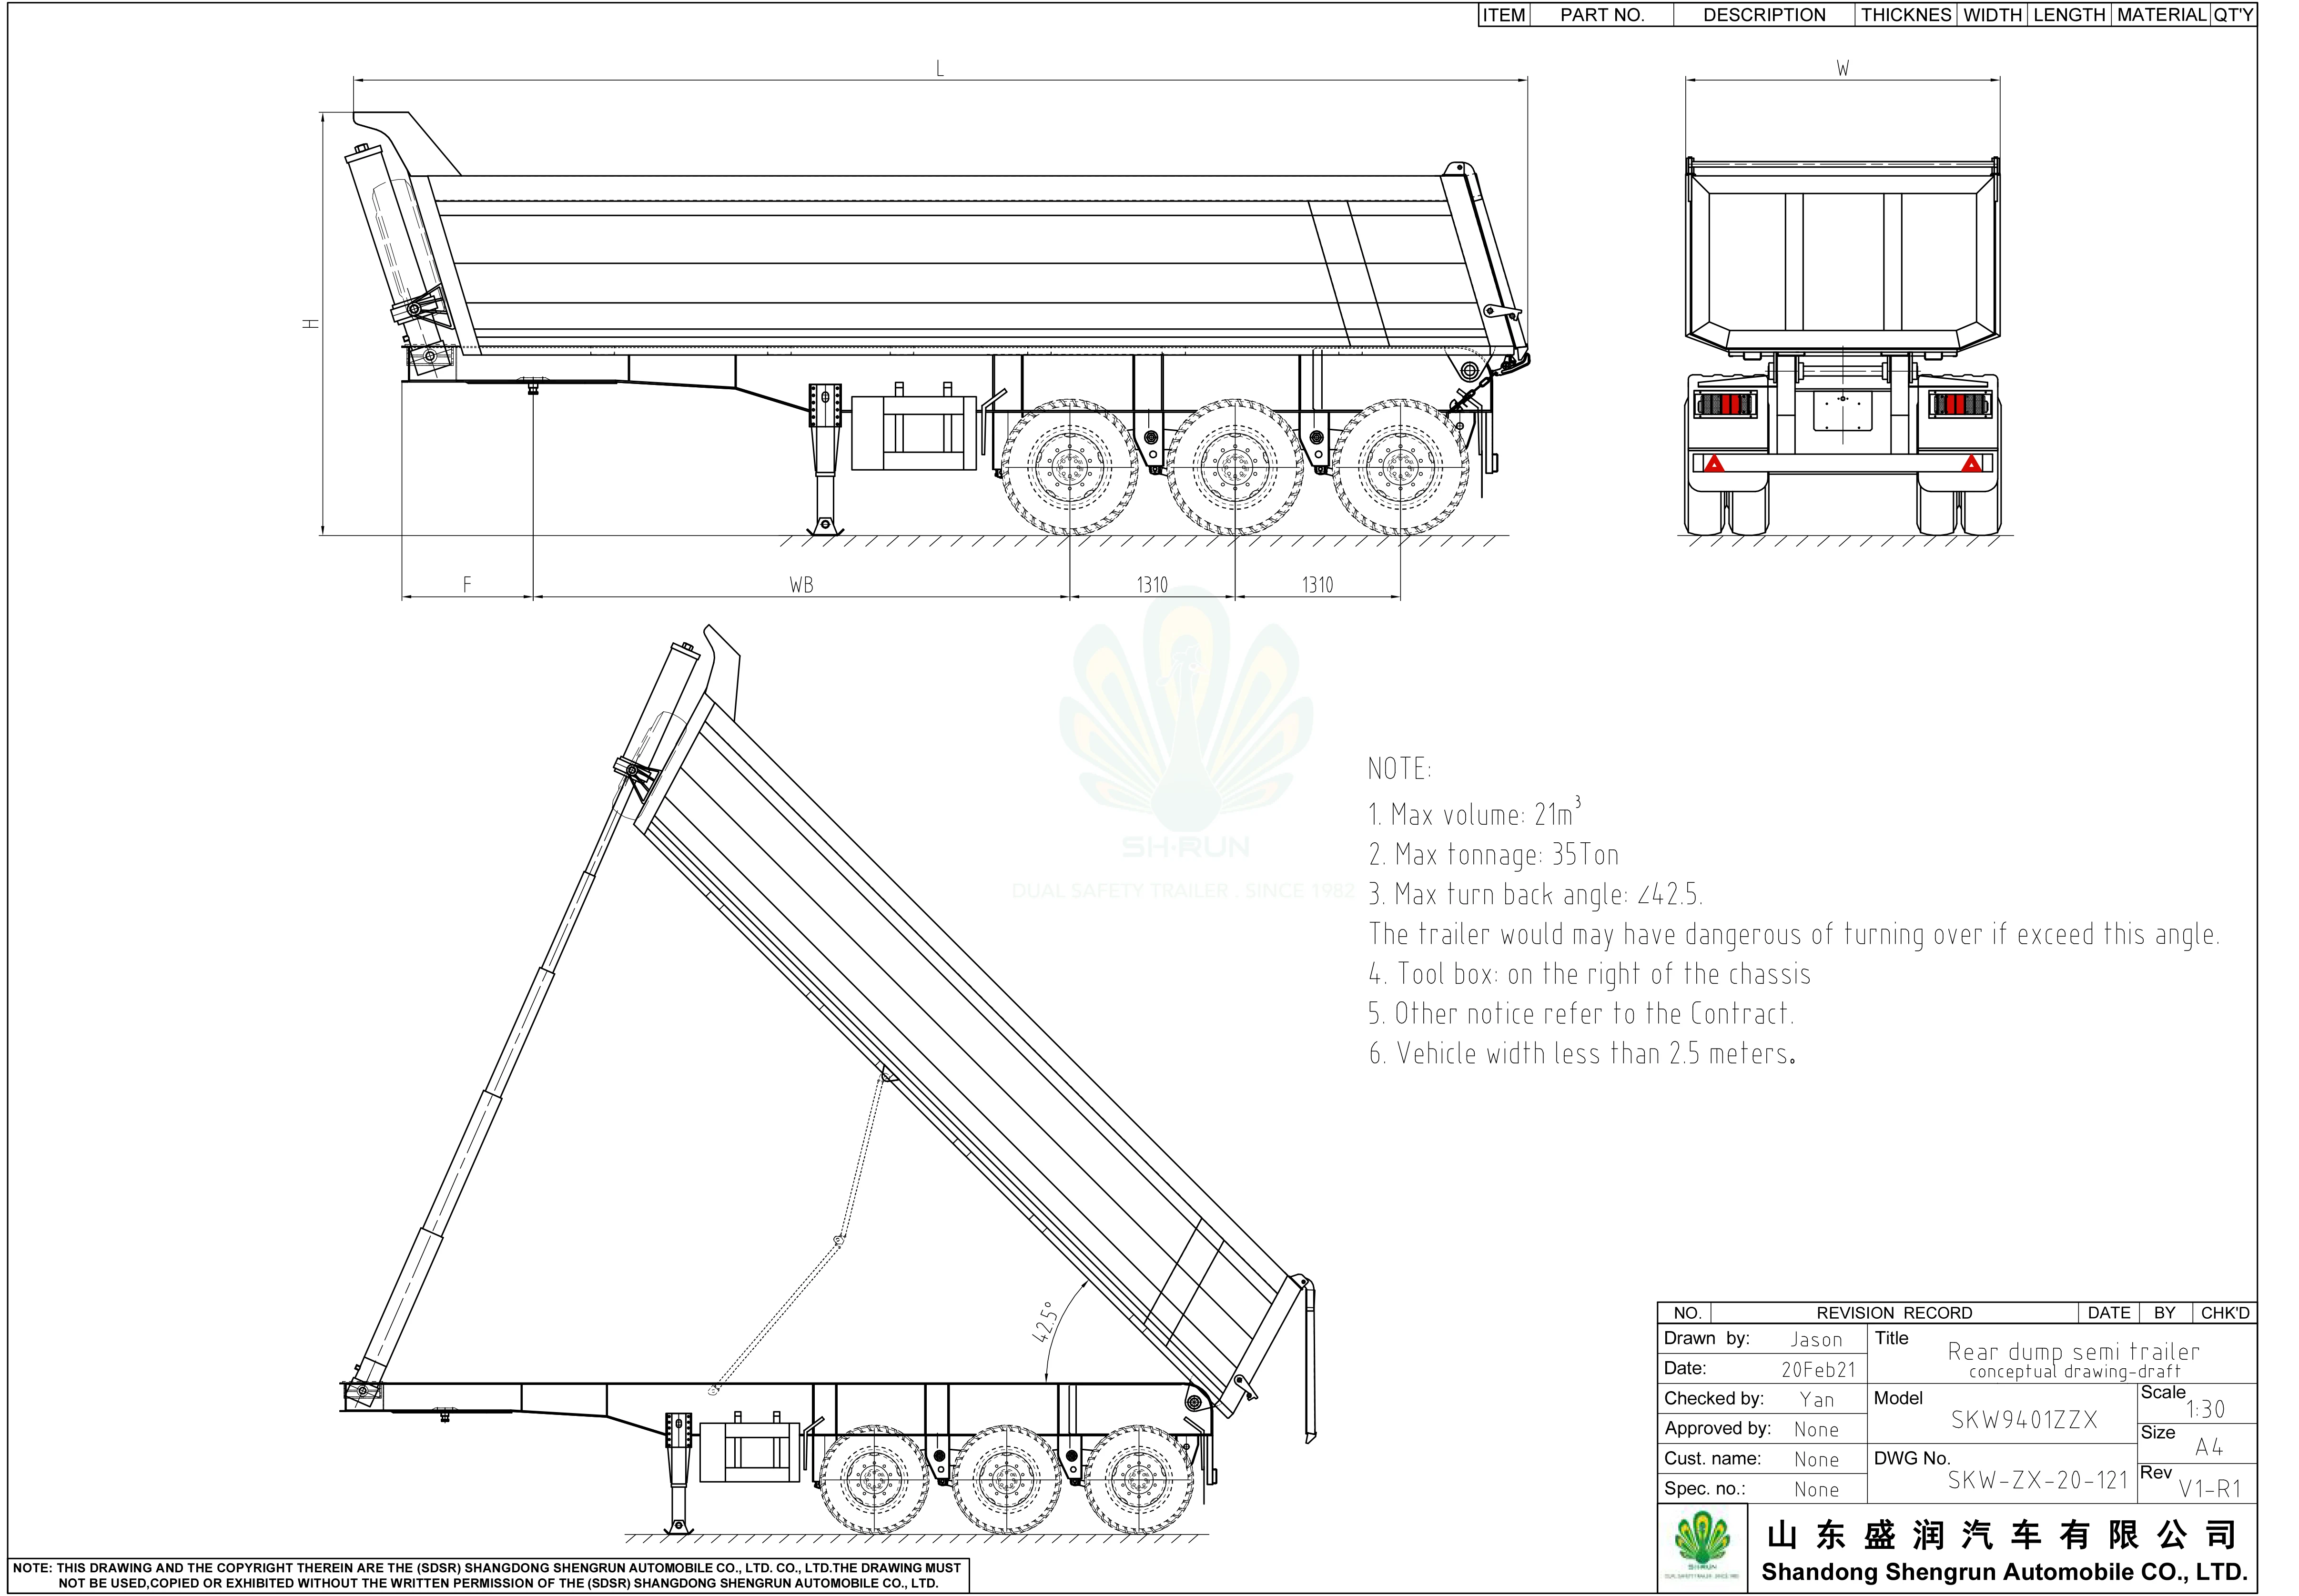Click the title Rear dump semi trailer
Image resolution: width=2299 pixels, height=1596 pixels.
(2074, 1350)
